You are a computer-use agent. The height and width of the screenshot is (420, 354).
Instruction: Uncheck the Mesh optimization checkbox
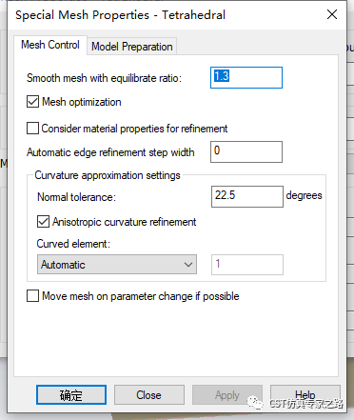[x=32, y=102]
